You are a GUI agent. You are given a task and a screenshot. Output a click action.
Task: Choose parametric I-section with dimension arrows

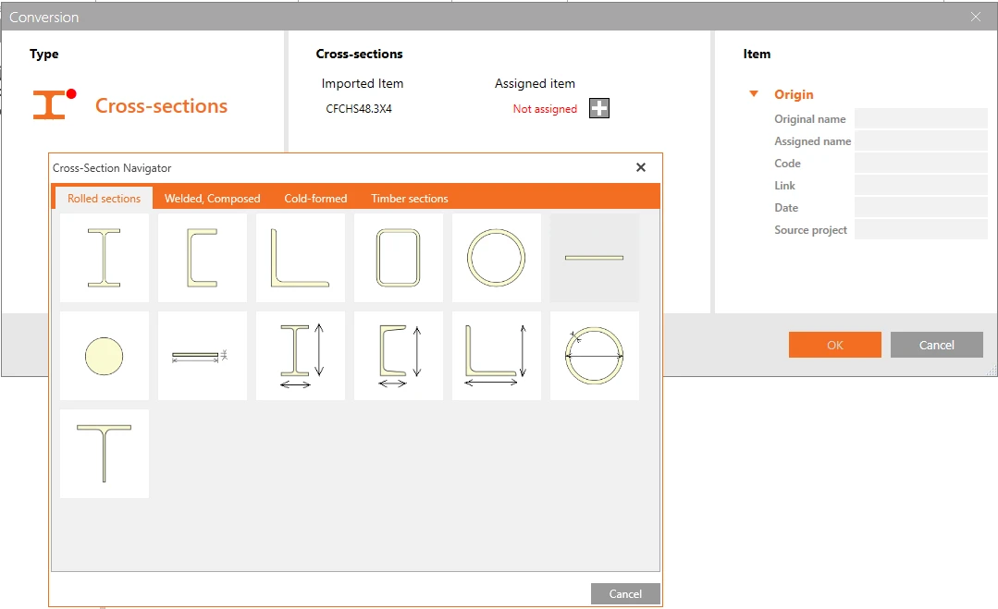301,356
